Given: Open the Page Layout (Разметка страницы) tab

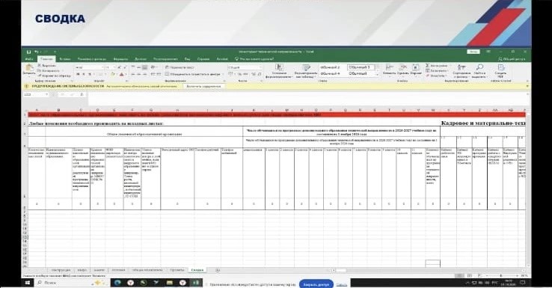Looking at the screenshot, I should (x=92, y=59).
